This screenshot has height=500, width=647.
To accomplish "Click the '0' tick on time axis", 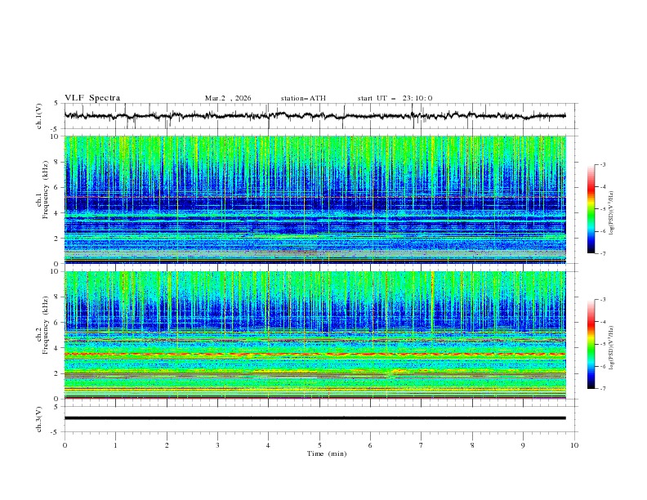I will coord(65,445).
